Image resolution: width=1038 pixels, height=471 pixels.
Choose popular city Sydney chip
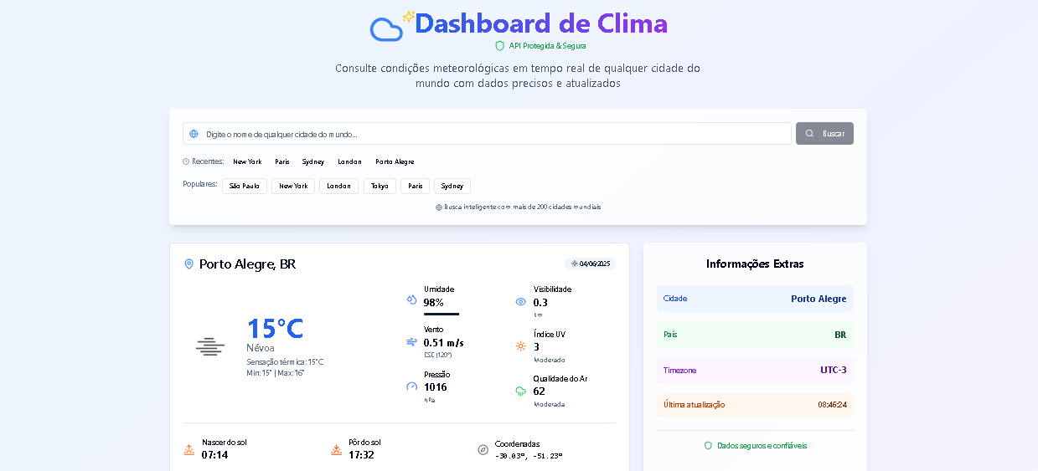(x=452, y=186)
